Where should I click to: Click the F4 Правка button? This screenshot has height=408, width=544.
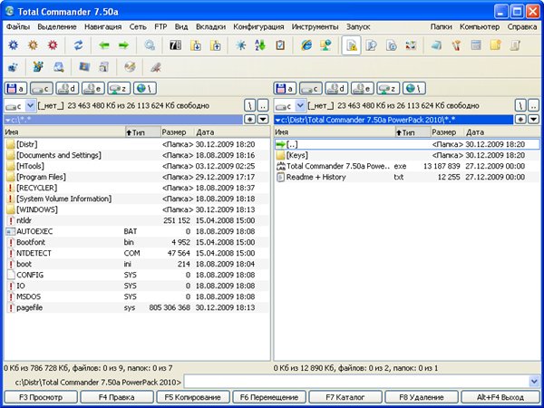117,397
